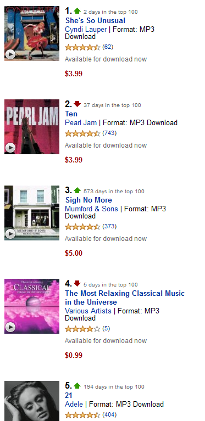This screenshot has height=421, width=205.
Task: Open the Ten album title link
Action: [71, 114]
